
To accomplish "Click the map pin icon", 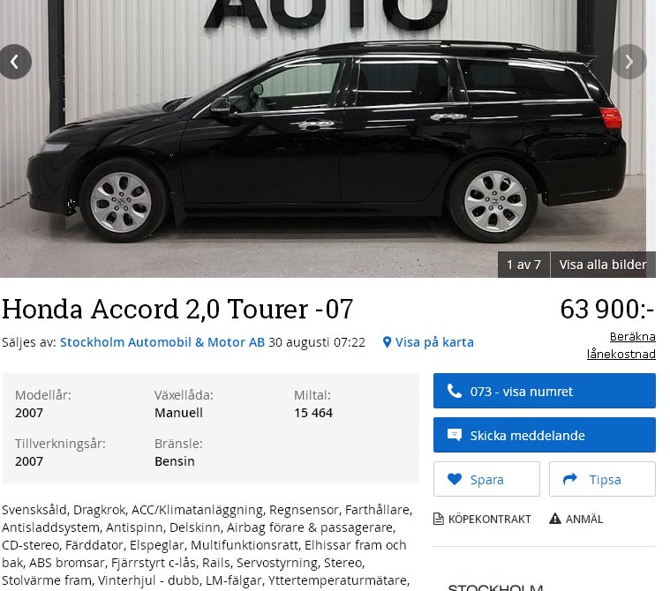I will pos(387,342).
